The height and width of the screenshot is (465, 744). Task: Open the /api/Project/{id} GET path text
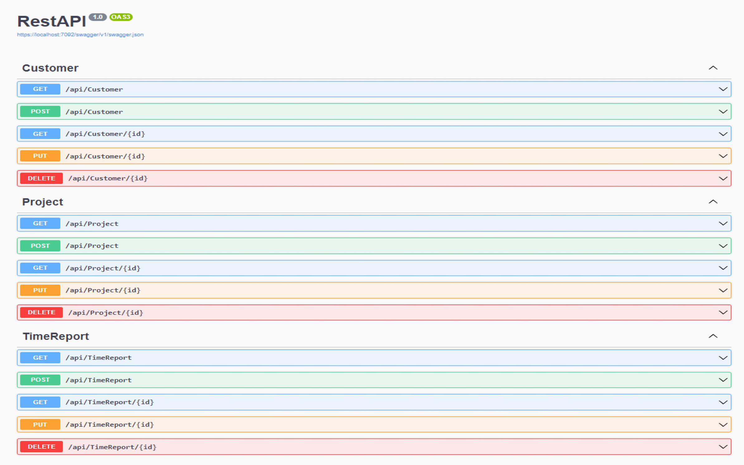coord(103,268)
